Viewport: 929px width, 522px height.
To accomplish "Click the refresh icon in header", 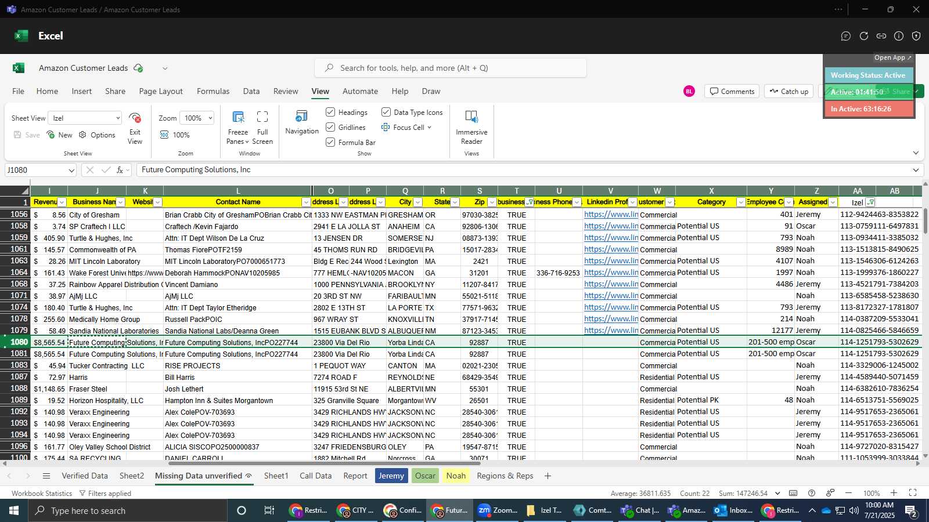I will [864, 36].
